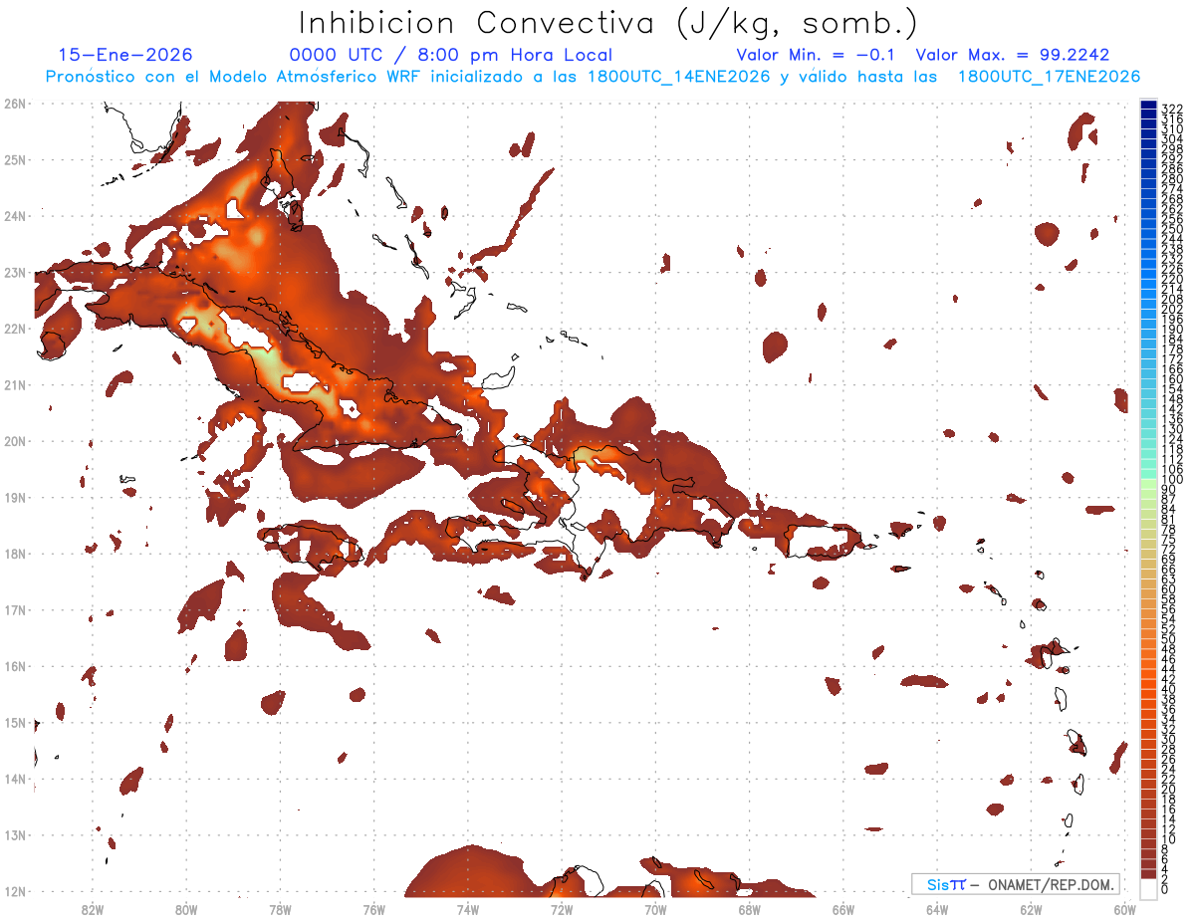Screen dimensions: 1195x923
Task: Click the 17N latitude label
Action: (14, 609)
